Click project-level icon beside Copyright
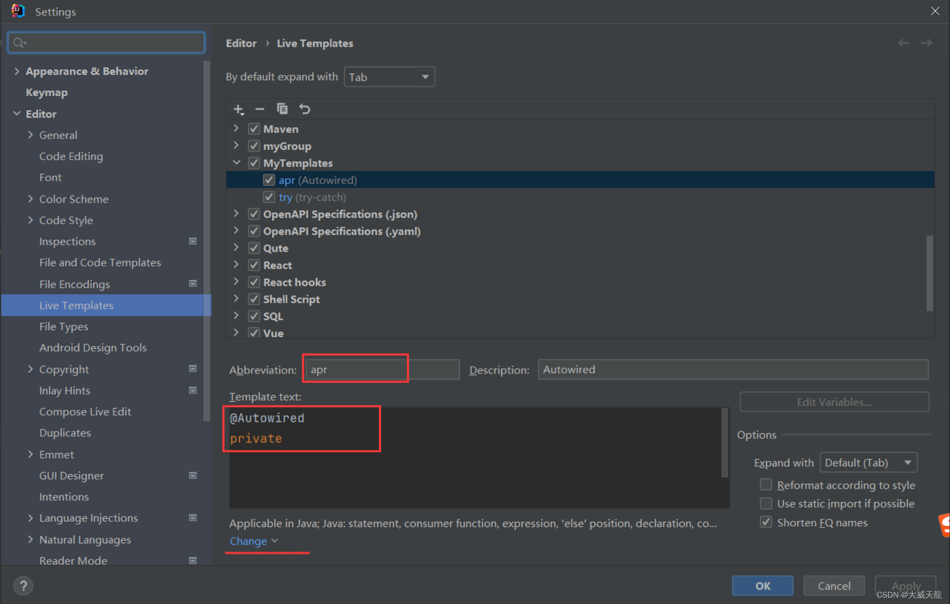The height and width of the screenshot is (604, 950). tap(193, 369)
